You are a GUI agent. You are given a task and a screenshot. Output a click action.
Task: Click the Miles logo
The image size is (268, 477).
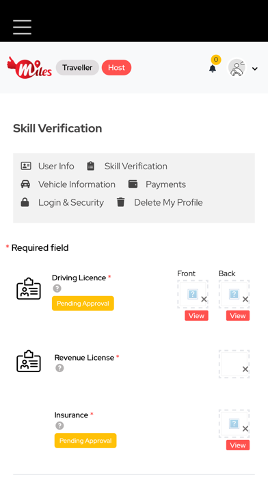[29, 68]
